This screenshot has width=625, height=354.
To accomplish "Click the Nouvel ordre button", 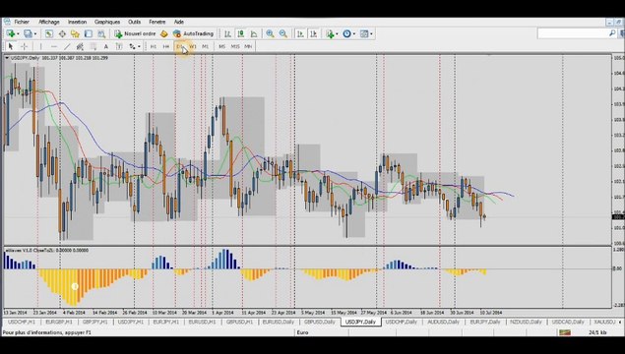I will tap(135, 33).
